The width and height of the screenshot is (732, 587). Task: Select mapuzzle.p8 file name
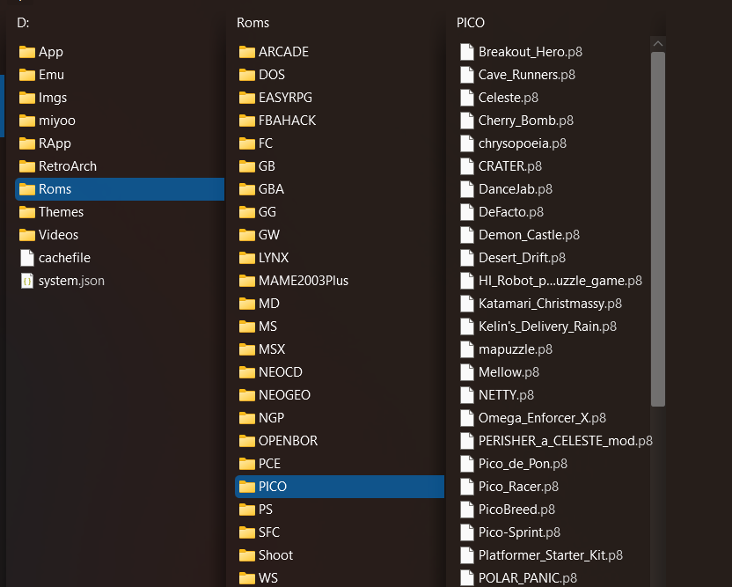(516, 349)
